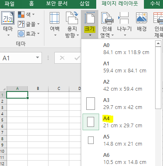163x166 pixels.
Task: Expand the 테마 button dropdown arrow
Action: coord(8,35)
